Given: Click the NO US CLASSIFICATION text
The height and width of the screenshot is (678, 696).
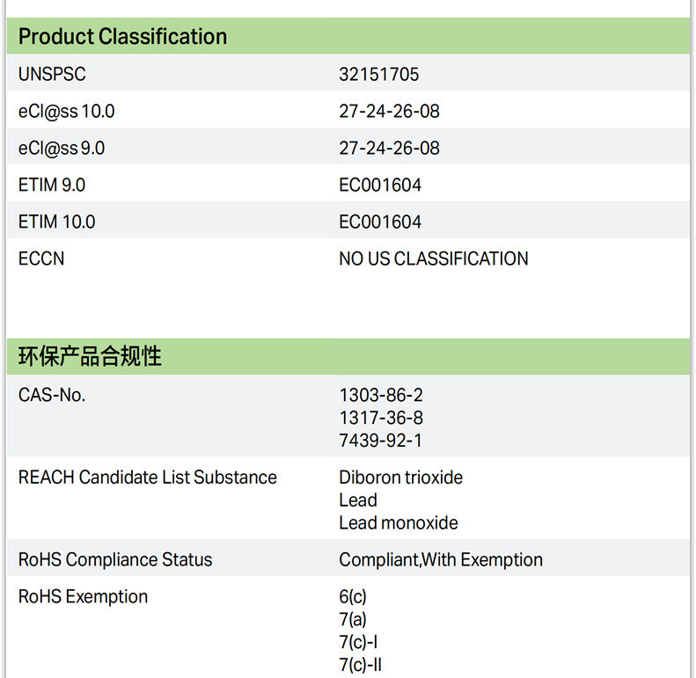Looking at the screenshot, I should coord(434,259).
